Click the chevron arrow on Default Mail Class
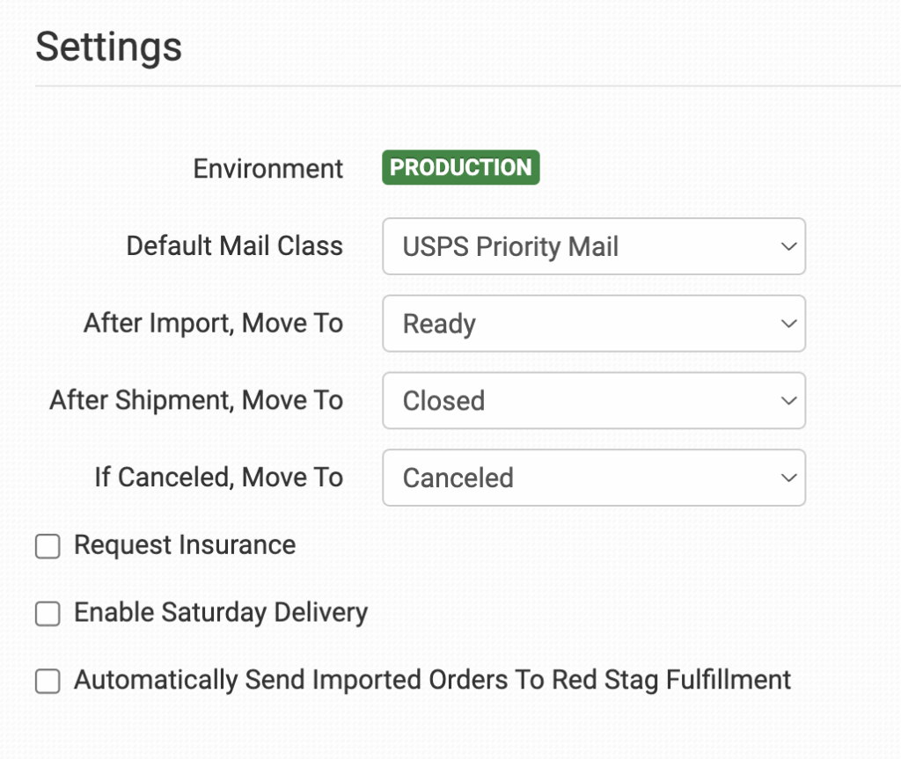901x759 pixels. tap(787, 247)
